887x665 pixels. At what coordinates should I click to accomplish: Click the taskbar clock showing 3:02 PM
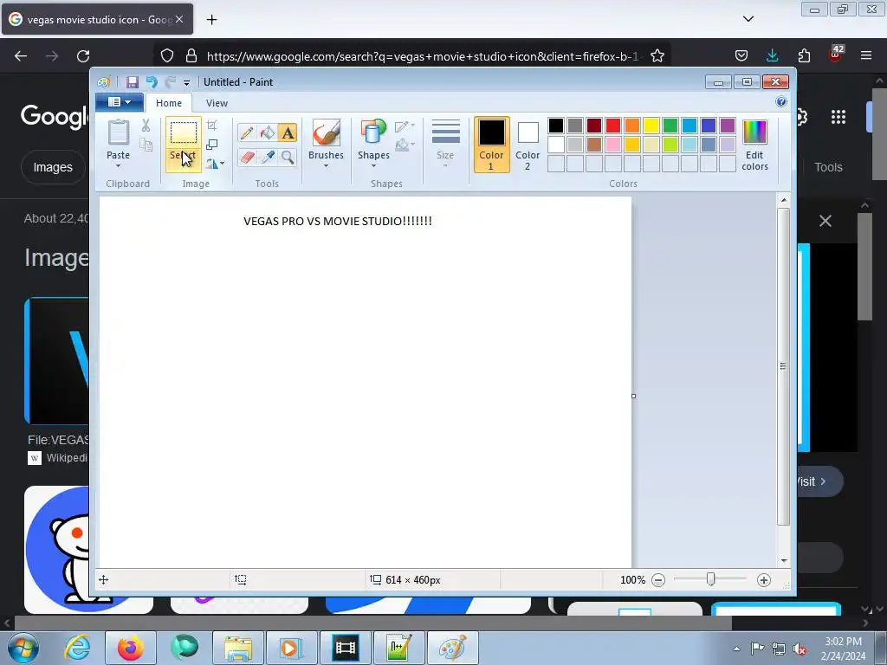(844, 649)
